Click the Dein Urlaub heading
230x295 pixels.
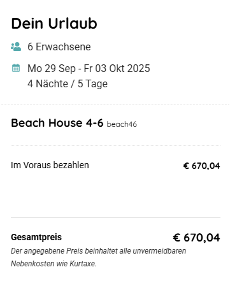click(x=54, y=24)
